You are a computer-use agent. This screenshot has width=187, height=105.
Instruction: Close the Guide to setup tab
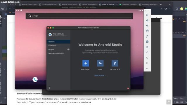coord(117,5)
